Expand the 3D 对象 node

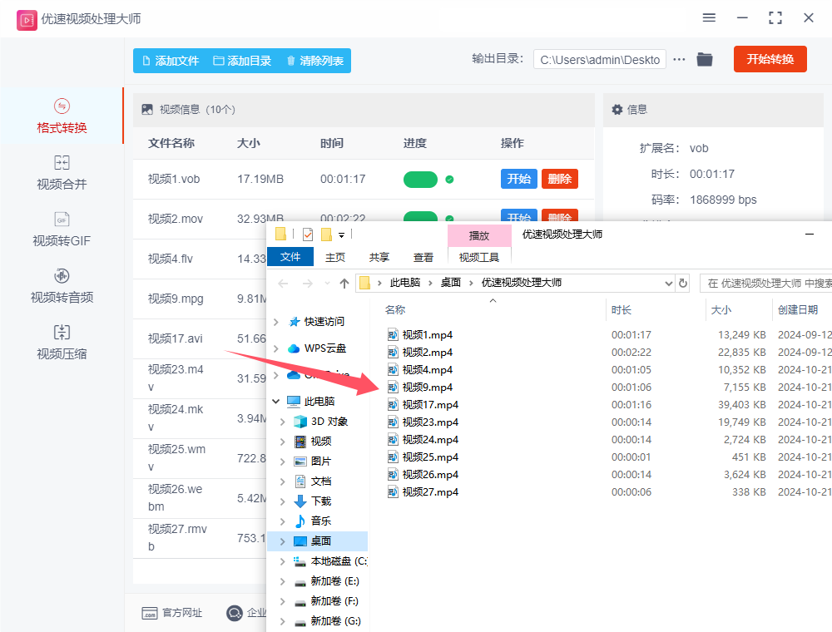coord(283,422)
